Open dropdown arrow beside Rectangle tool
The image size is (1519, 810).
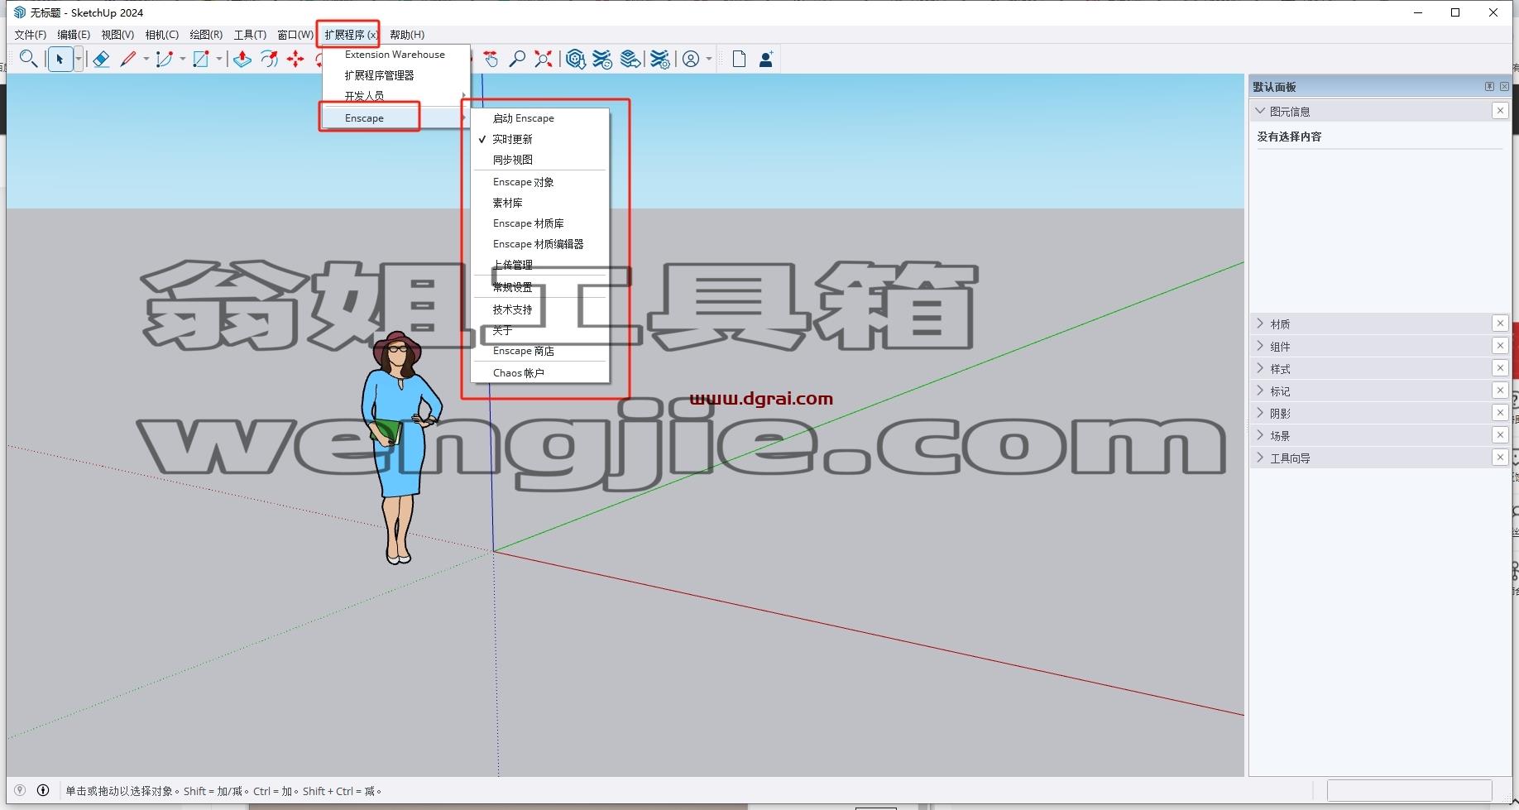(x=219, y=59)
